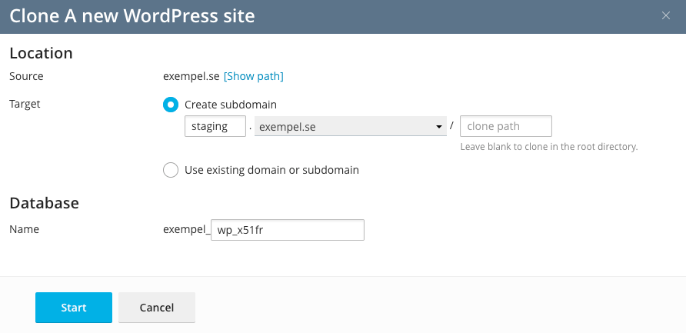Focus the staging subdomain text field

coord(215,126)
